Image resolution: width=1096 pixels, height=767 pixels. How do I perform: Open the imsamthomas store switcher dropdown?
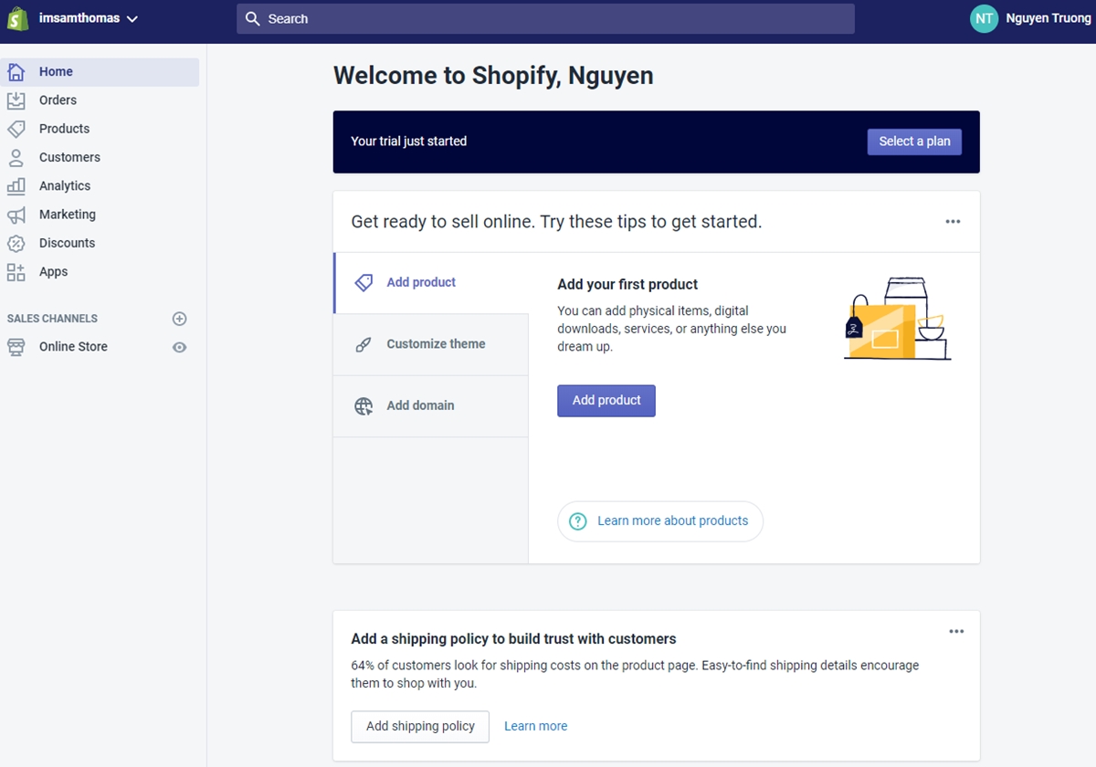pos(89,18)
